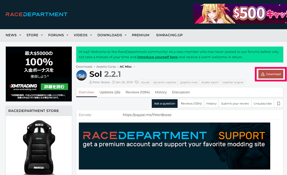Screen dimensions: 287x175
Task: Switch to the Reviews (1094) tab
Action: pyautogui.click(x=138, y=92)
